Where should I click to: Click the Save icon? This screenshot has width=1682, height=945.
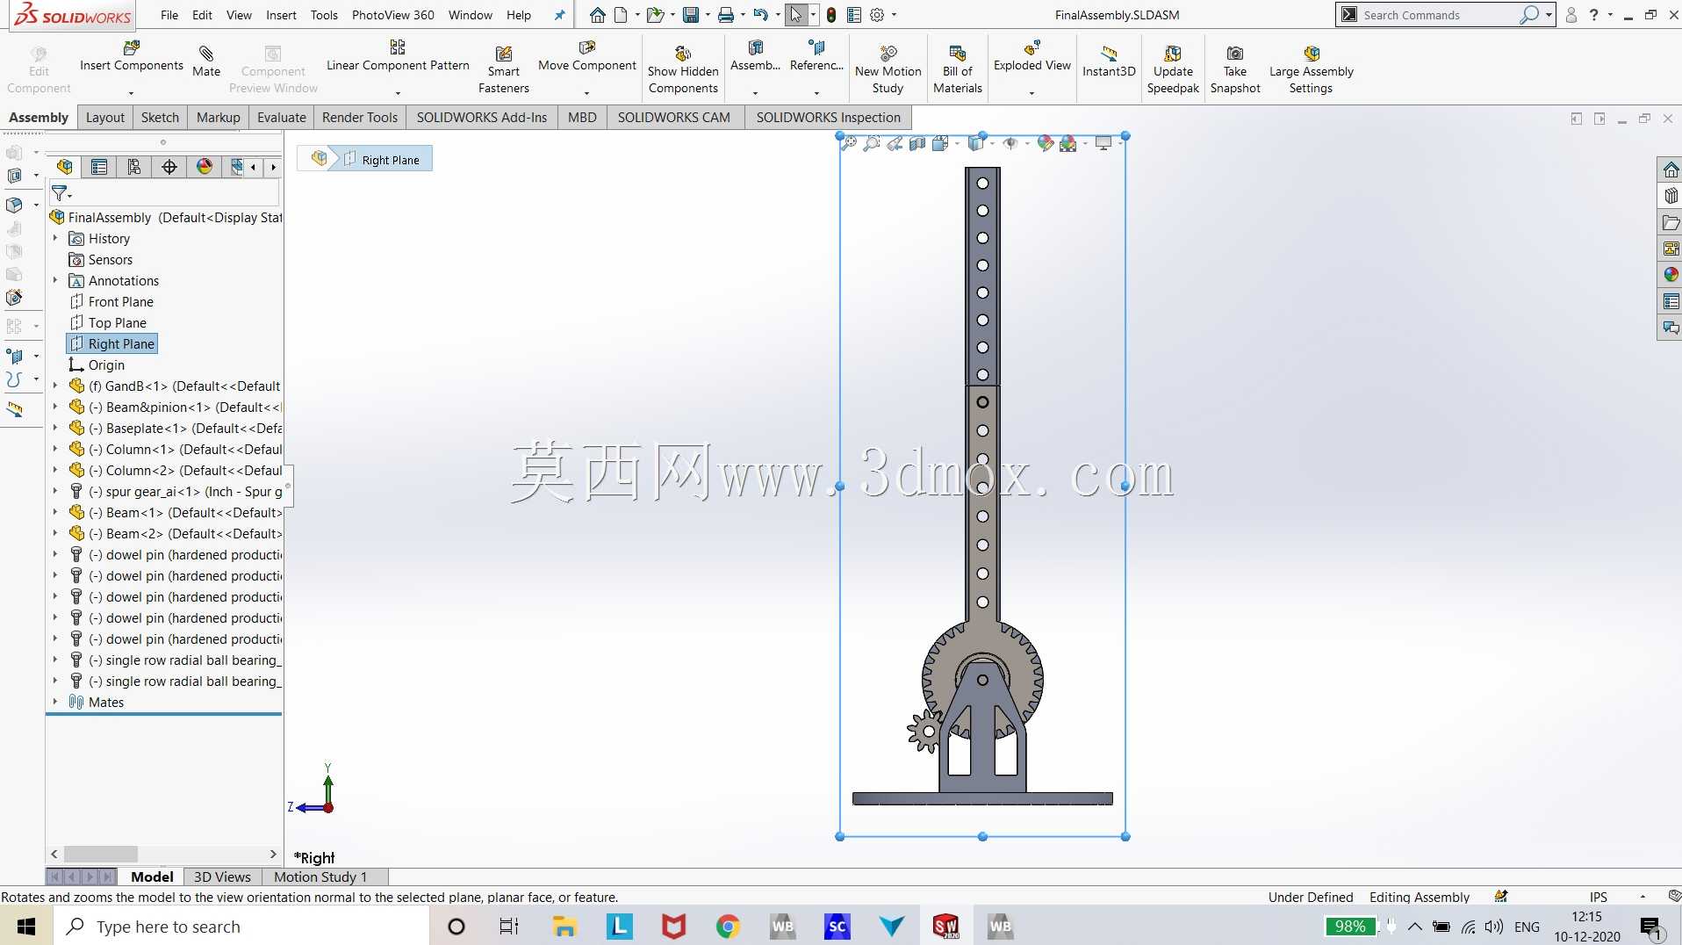[691, 15]
